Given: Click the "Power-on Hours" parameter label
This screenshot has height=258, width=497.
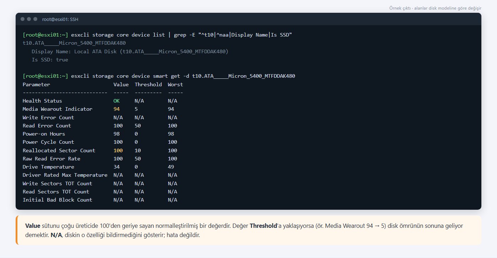Looking at the screenshot, I should (44, 134).
